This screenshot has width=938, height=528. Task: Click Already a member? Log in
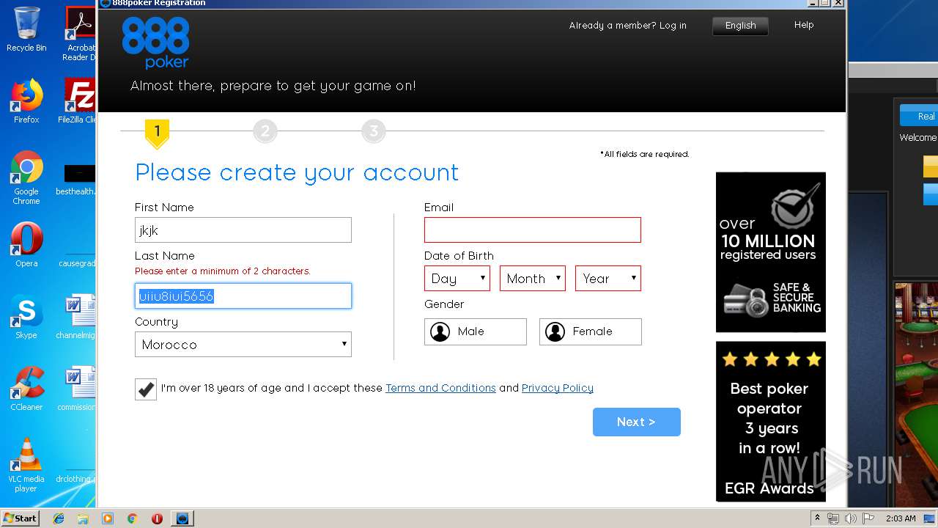pyautogui.click(x=627, y=26)
